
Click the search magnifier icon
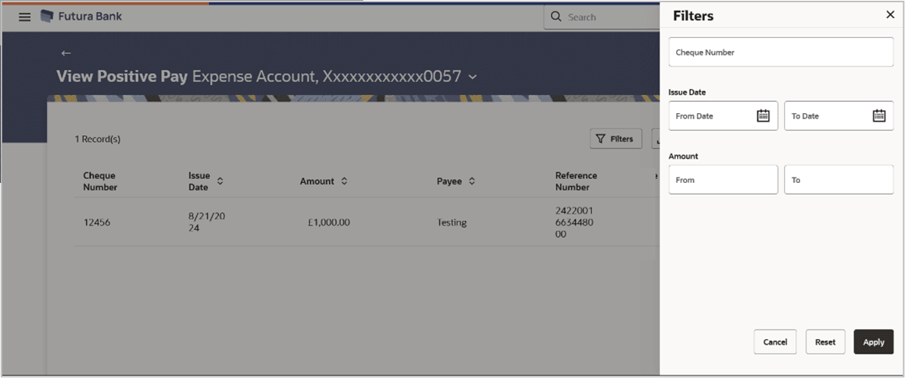(556, 17)
